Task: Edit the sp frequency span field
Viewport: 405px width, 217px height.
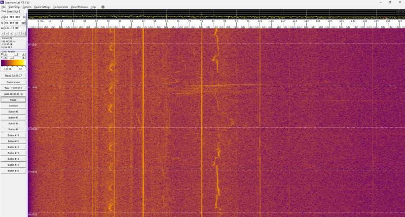Action: pos(13,28)
